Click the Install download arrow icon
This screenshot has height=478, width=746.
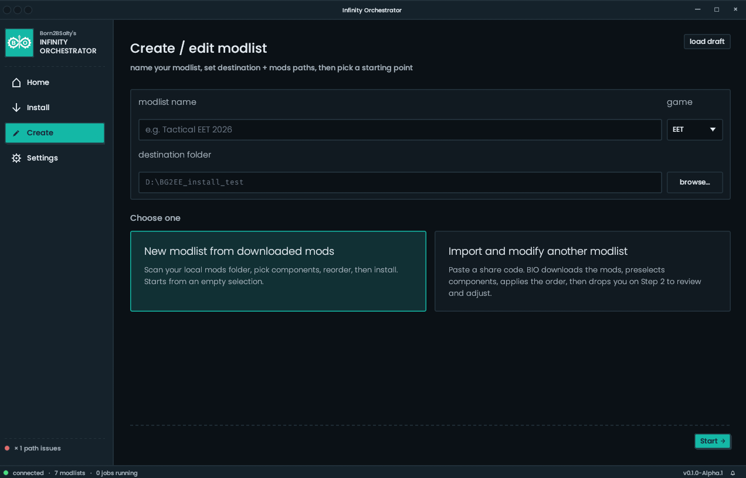tap(16, 108)
